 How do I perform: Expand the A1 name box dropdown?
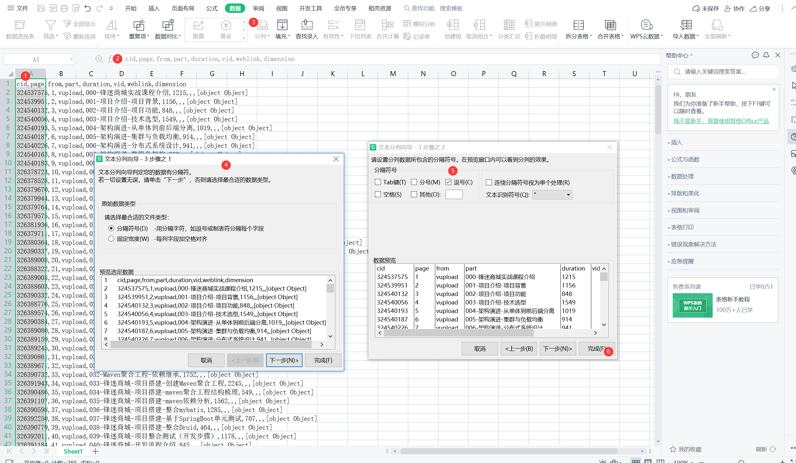pos(71,59)
